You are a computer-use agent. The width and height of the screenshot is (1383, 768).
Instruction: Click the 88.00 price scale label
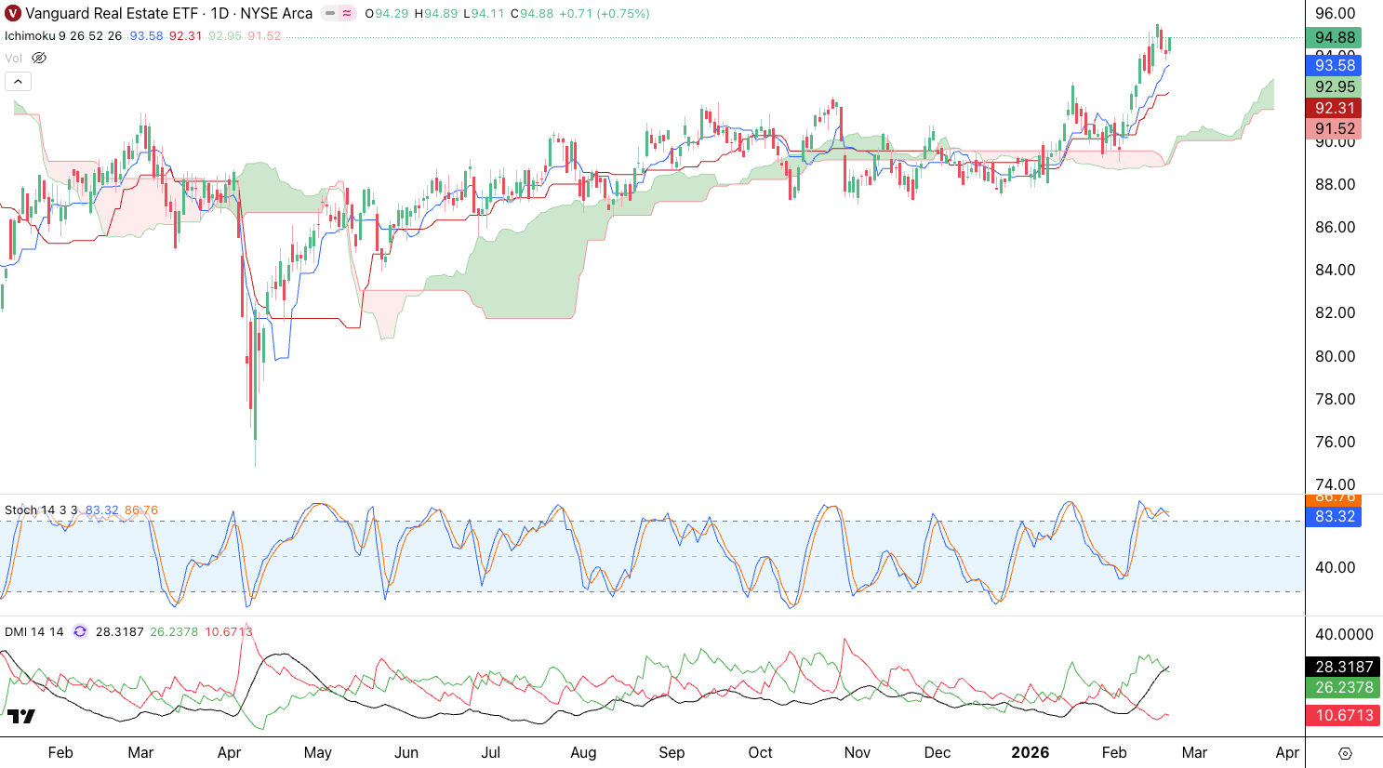1335,184
